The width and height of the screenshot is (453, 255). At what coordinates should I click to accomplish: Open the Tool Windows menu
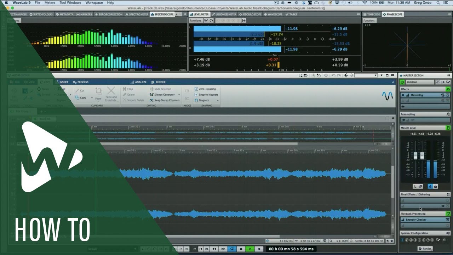70,2
